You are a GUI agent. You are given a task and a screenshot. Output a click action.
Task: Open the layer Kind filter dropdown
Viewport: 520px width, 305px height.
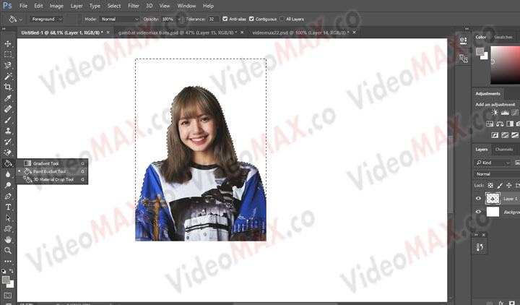click(492, 163)
